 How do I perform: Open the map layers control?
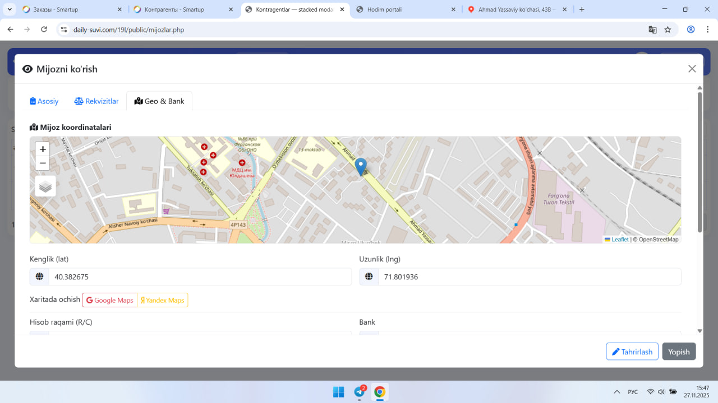pyautogui.click(x=45, y=186)
